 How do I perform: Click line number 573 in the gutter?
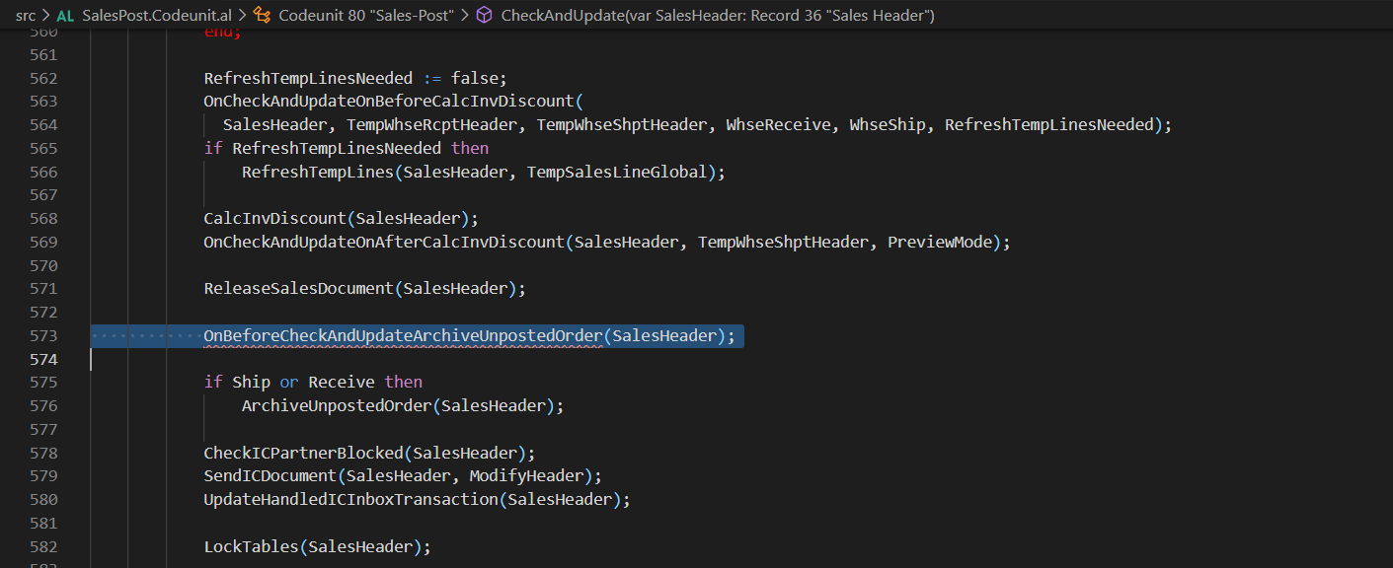tap(43, 335)
